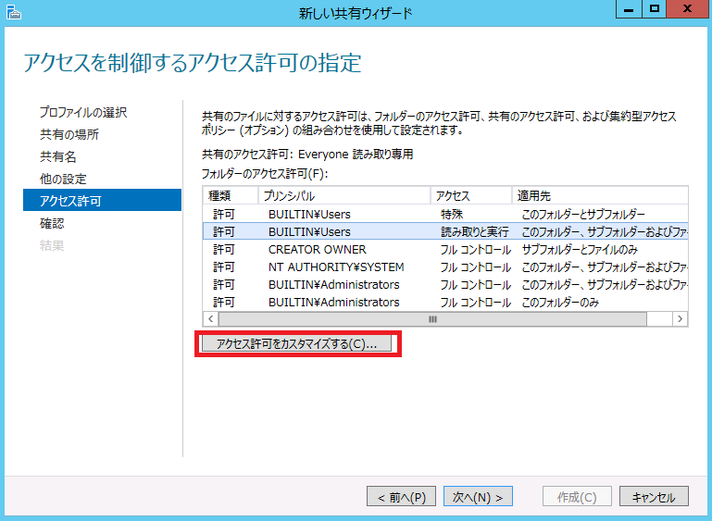Maximize the wizard window
Image resolution: width=712 pixels, height=521 pixels.
[654, 9]
